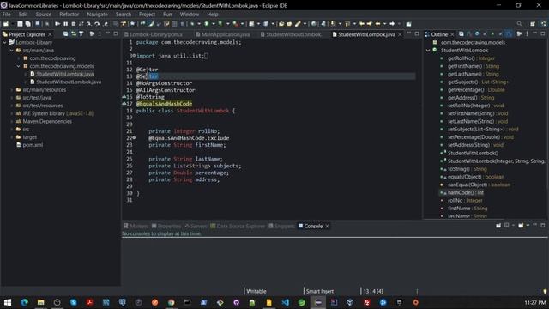The width and height of the screenshot is (549, 309).
Task: Switch to the MainApplication.java editor tab
Action: pos(223,34)
